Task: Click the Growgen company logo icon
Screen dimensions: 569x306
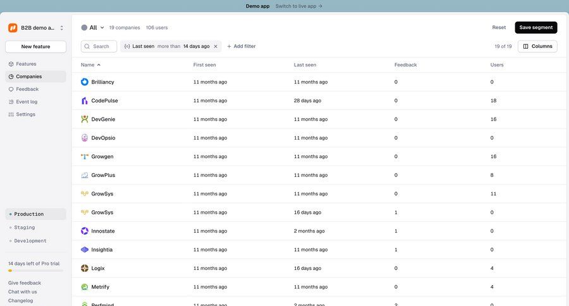Action: [x=85, y=156]
